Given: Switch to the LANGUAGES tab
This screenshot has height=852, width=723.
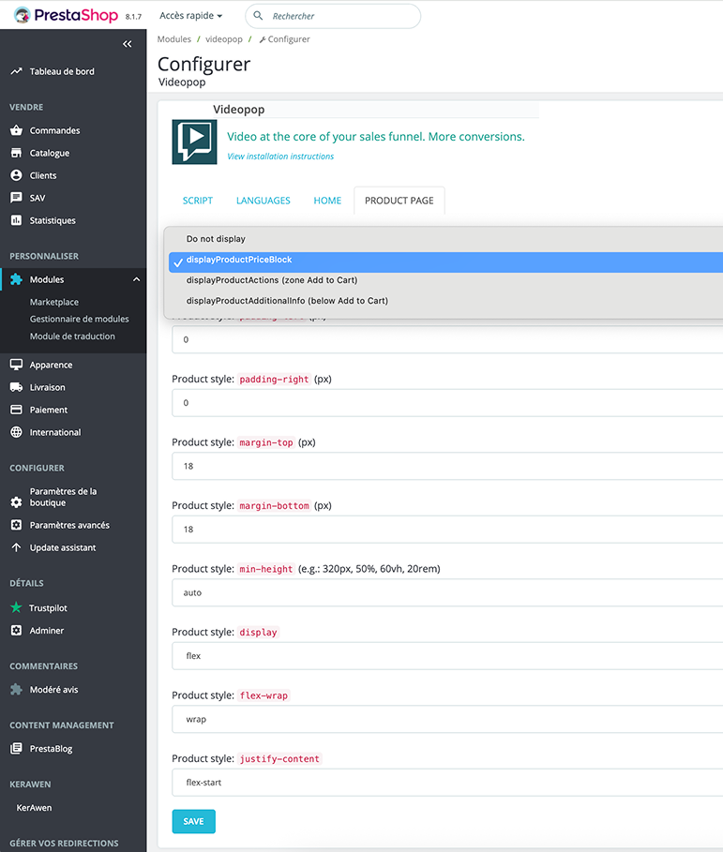Looking at the screenshot, I should pos(264,201).
